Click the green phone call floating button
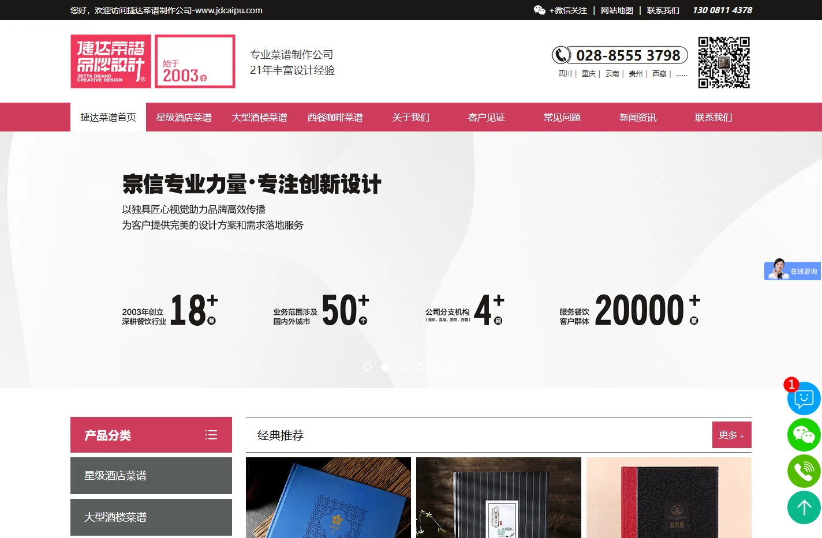The image size is (822, 538). coord(804,471)
